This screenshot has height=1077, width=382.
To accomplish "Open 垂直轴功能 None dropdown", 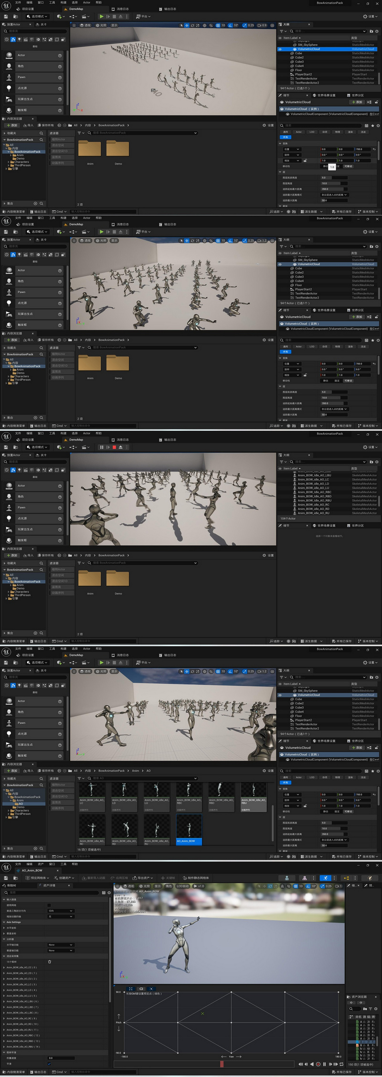I will point(61,951).
